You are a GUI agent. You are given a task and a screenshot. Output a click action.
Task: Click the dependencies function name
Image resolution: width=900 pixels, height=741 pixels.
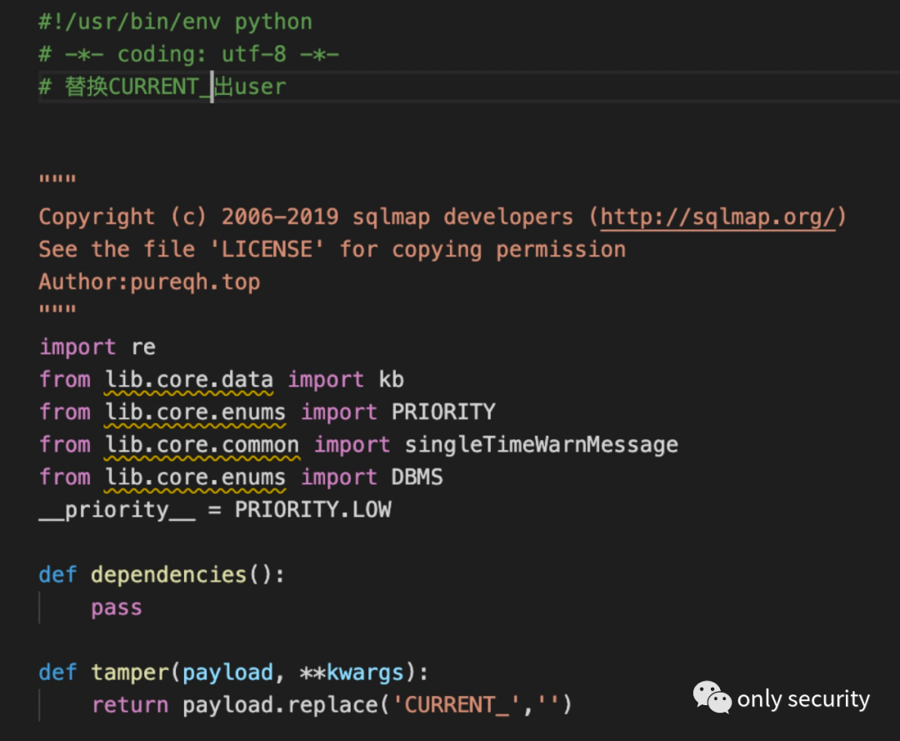(169, 575)
